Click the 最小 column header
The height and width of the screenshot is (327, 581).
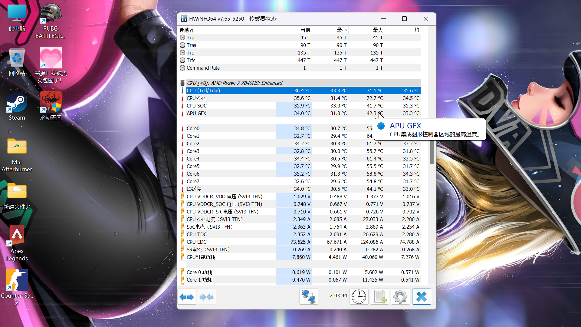(330, 30)
